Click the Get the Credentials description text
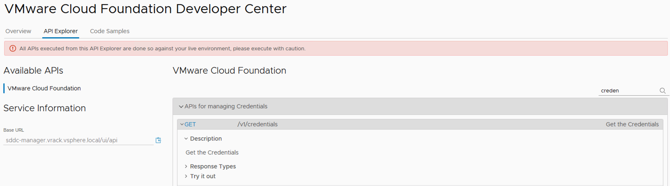The width and height of the screenshot is (670, 186). click(x=212, y=152)
